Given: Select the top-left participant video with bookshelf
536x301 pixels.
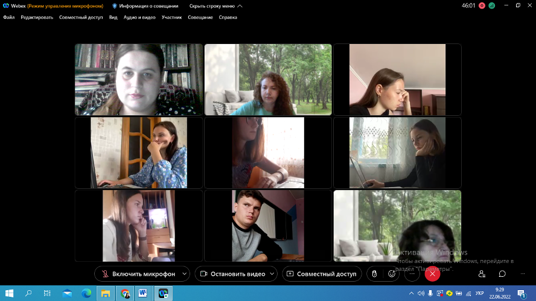Looking at the screenshot, I should click(x=139, y=79).
